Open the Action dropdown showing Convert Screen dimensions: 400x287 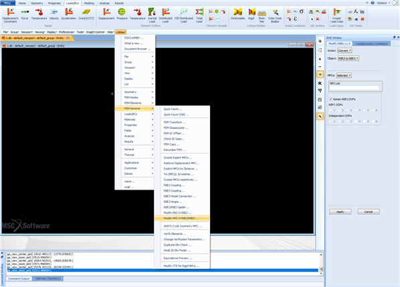(x=344, y=51)
